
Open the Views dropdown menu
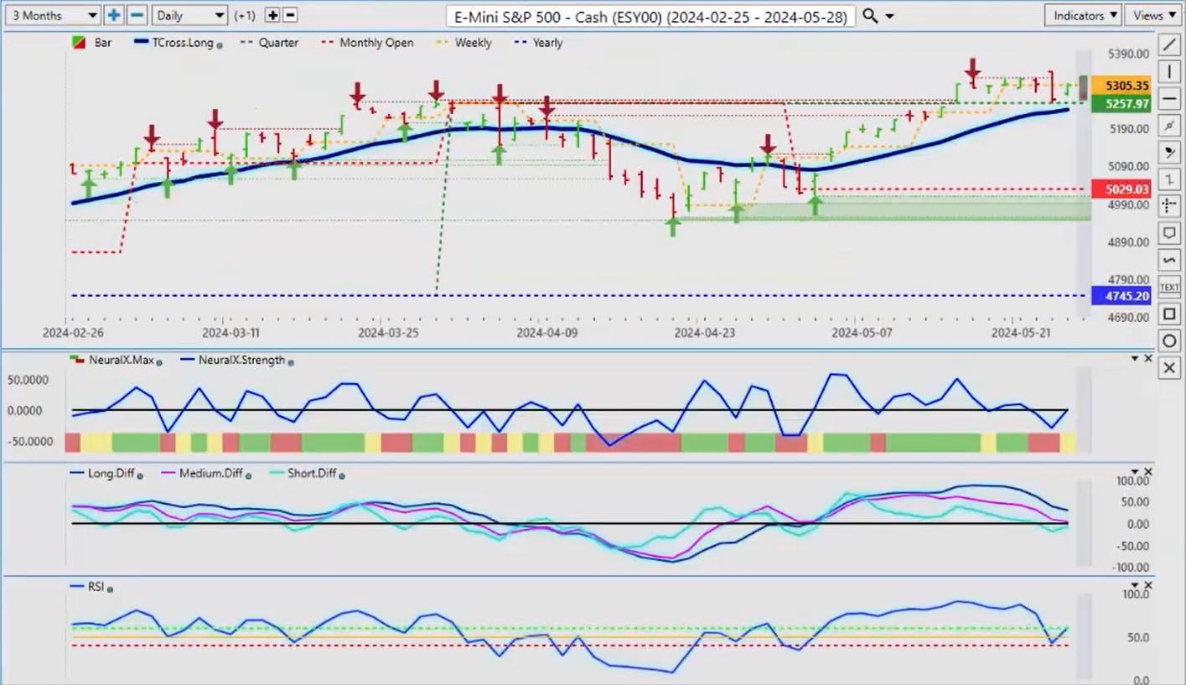(x=1153, y=15)
